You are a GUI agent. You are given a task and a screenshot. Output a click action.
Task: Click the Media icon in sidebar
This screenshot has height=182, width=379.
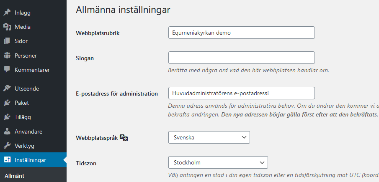pos(7,27)
